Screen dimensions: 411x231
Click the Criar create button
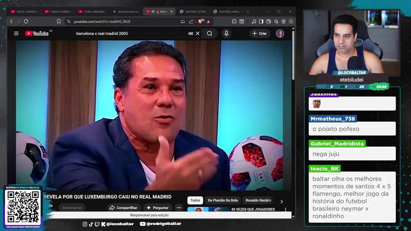click(x=260, y=33)
